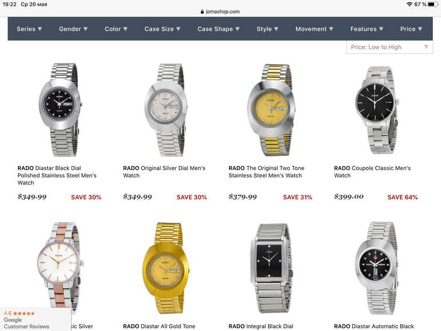Expand the Case Size filter
441x331 pixels.
click(x=162, y=29)
